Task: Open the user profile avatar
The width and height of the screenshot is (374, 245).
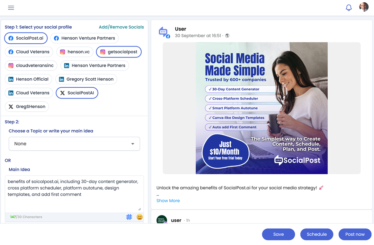Action: (364, 7)
